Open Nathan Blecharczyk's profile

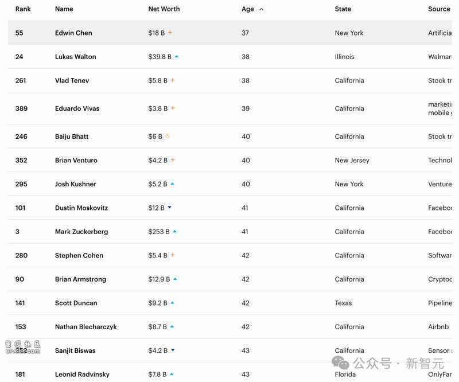85,327
